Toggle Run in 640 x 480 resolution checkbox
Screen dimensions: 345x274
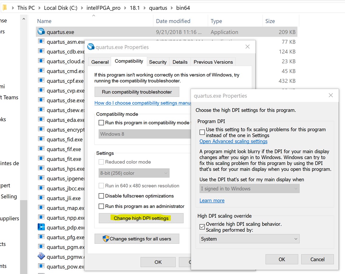[101, 186]
